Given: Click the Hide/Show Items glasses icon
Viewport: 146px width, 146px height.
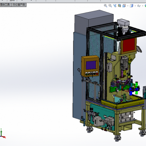Looking at the screenshot, I should click(x=139, y=6).
